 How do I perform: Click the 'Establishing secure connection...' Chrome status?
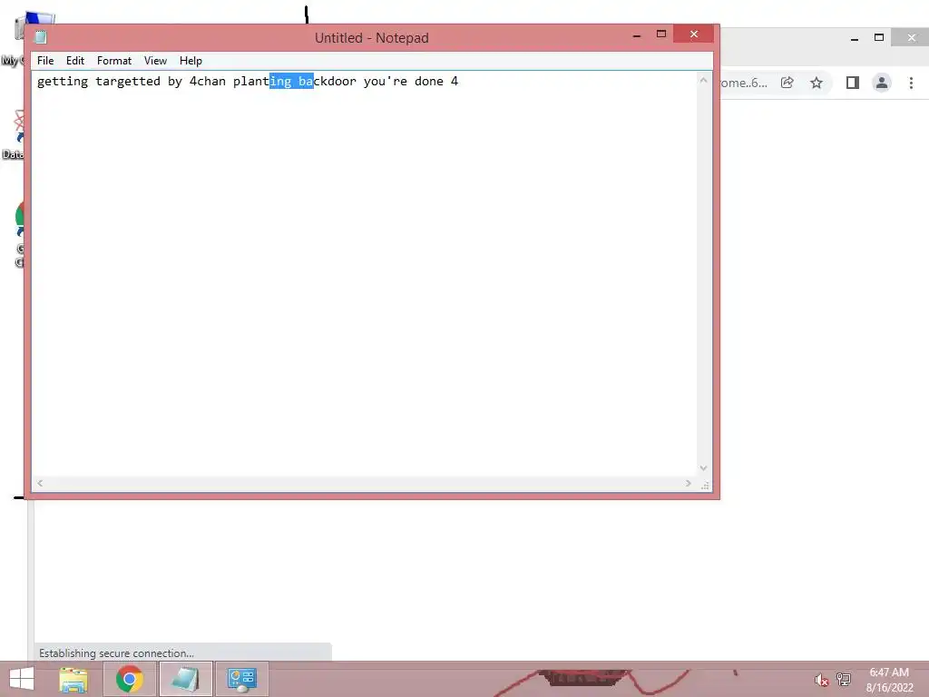pos(117,653)
